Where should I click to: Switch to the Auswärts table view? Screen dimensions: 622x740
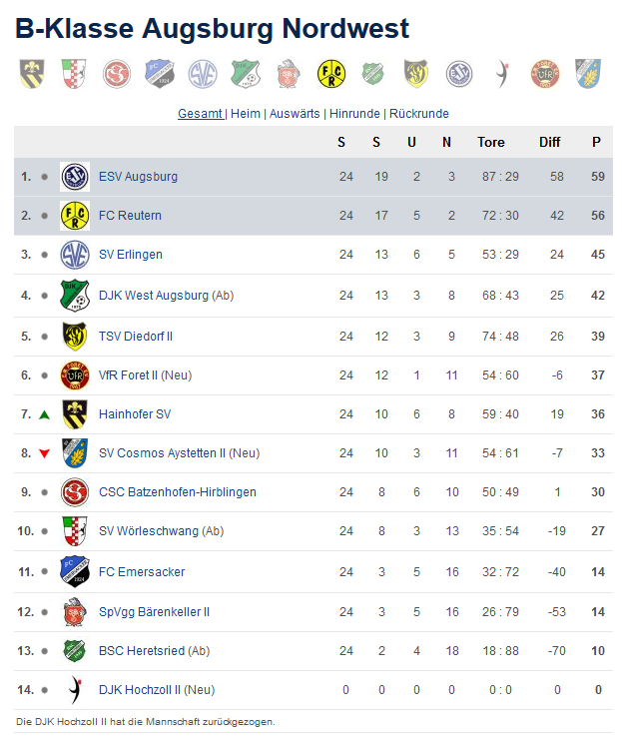(x=295, y=114)
